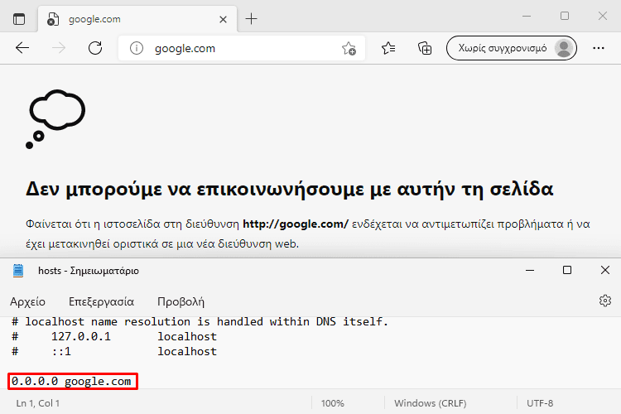Open Edge Settings and more menu
This screenshot has width=621, height=414.
[599, 48]
